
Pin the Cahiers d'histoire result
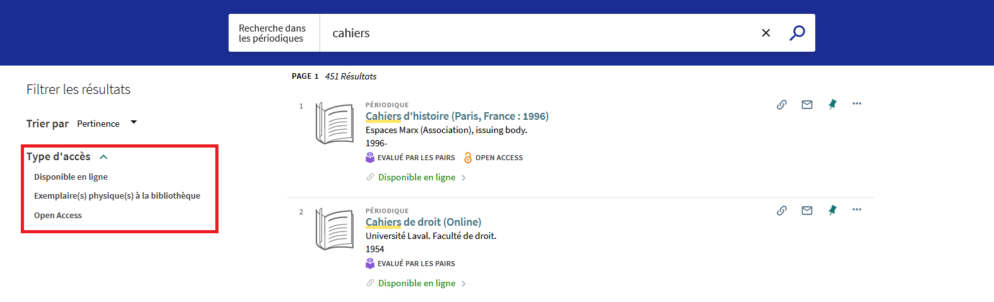(832, 105)
